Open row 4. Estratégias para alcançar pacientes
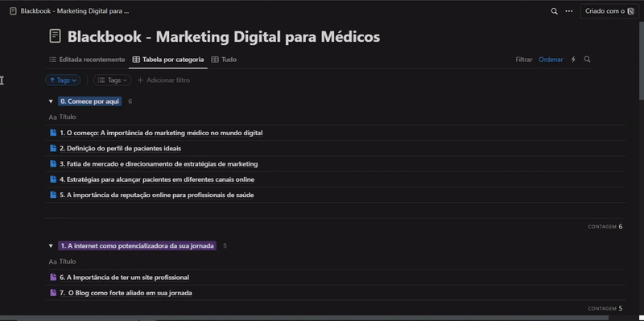 [x=157, y=179]
